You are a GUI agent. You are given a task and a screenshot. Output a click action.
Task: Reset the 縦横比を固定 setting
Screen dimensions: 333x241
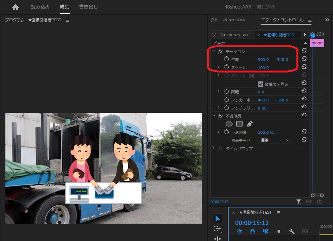(304, 83)
